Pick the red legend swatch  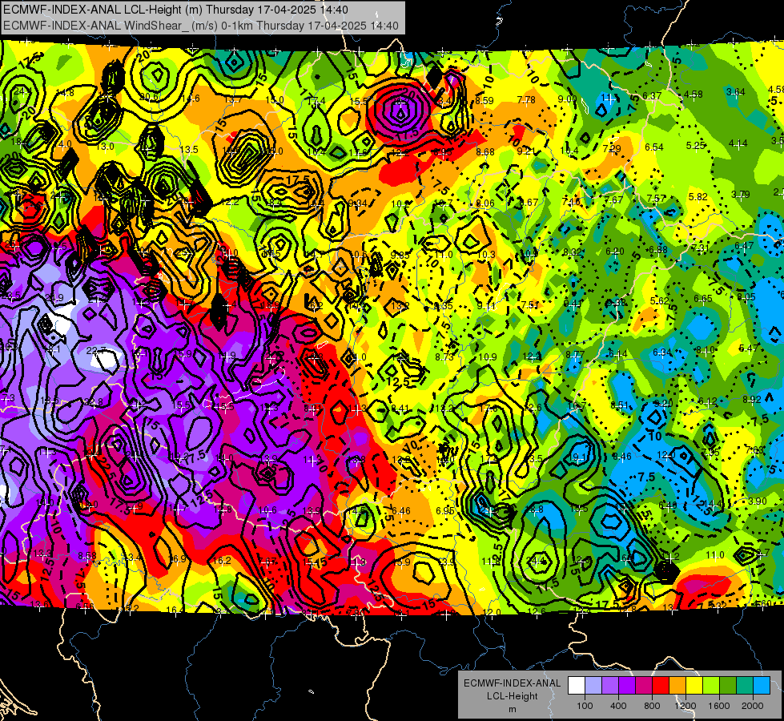pyautogui.click(x=661, y=686)
